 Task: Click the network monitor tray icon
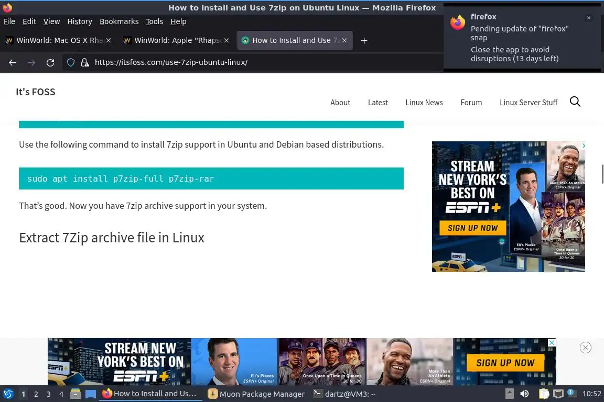coord(558,394)
